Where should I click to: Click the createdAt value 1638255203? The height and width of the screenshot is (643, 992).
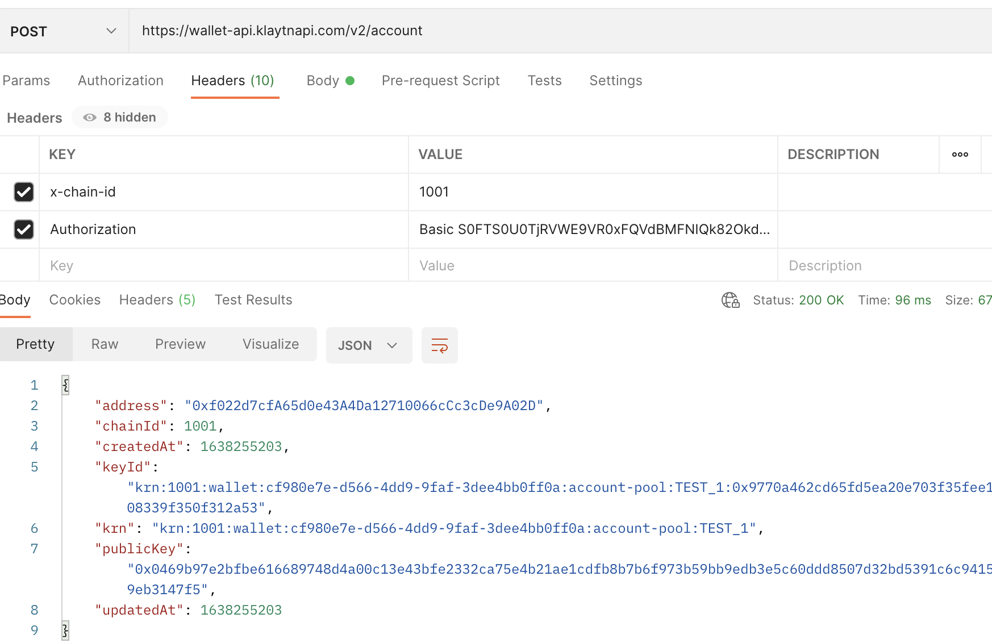click(x=241, y=446)
